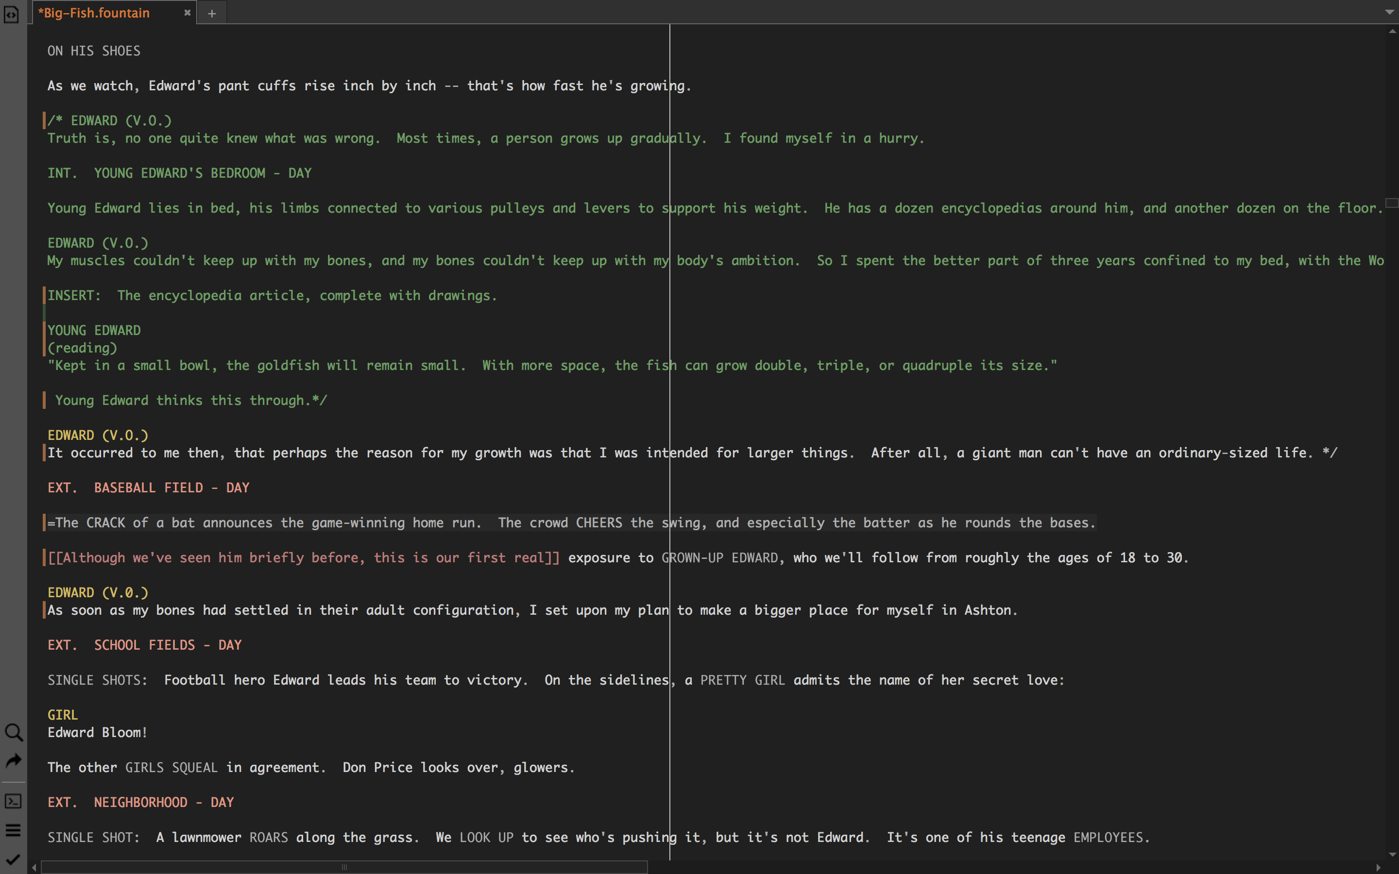1399x874 pixels.
Task: Close the Big-Fish.fountain tab
Action: point(188,13)
